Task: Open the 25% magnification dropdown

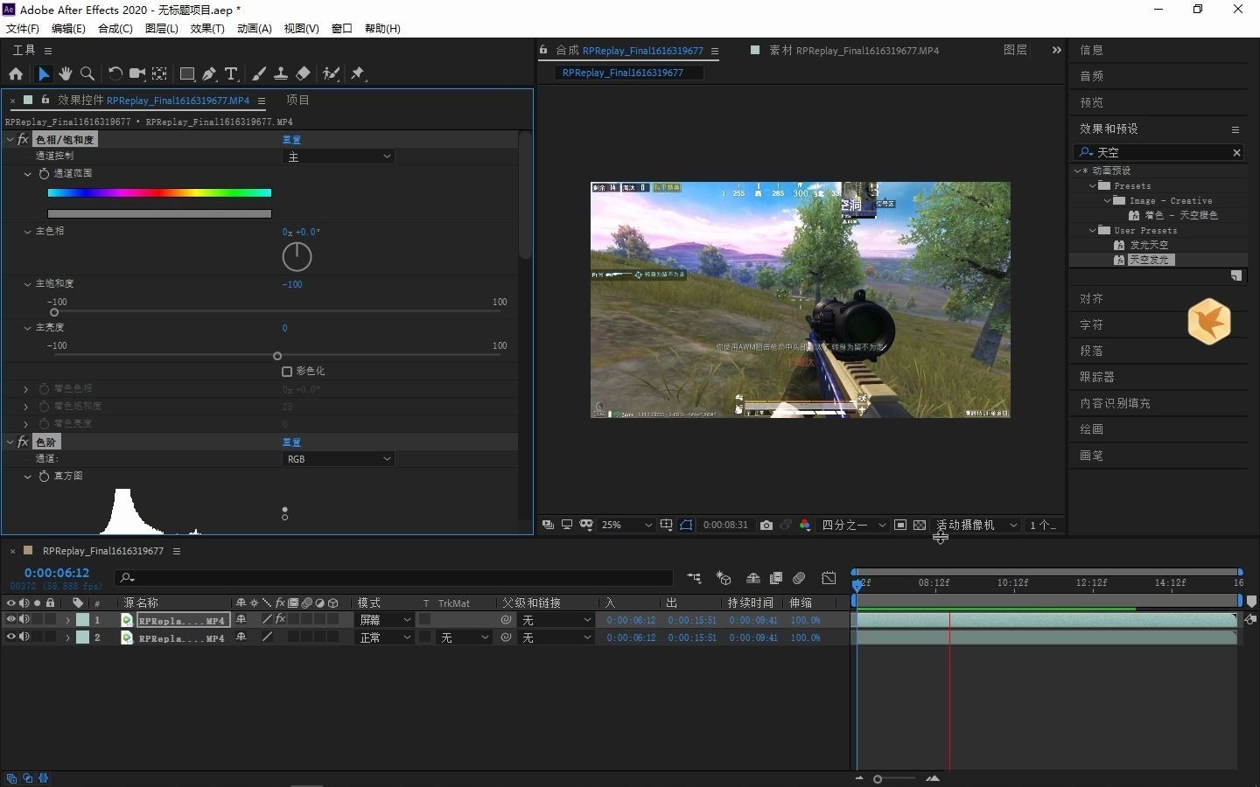Action: 627,525
